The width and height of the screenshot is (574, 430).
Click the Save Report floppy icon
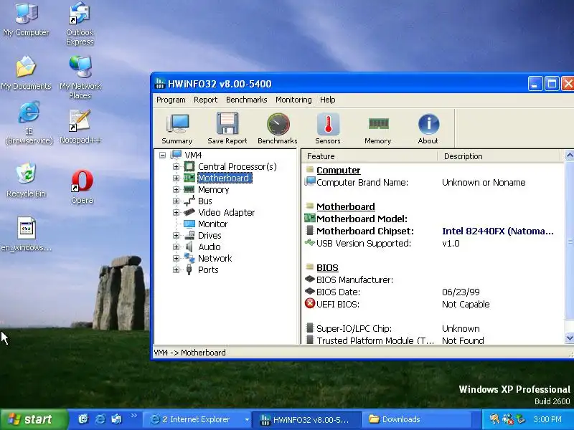pyautogui.click(x=227, y=129)
